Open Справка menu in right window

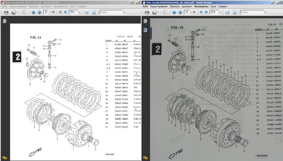tap(223, 6)
